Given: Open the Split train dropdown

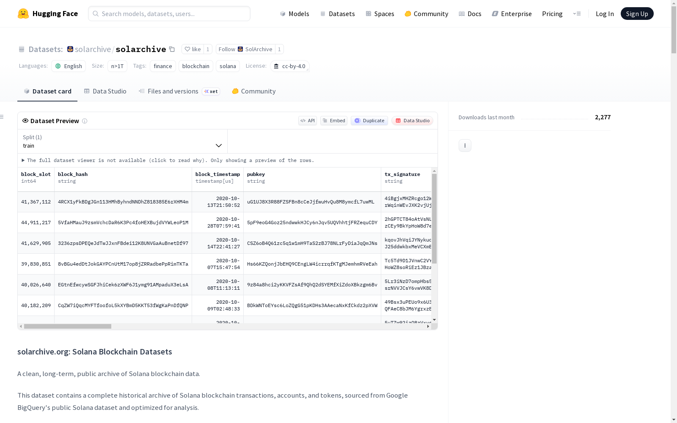Looking at the screenshot, I should click(123, 141).
